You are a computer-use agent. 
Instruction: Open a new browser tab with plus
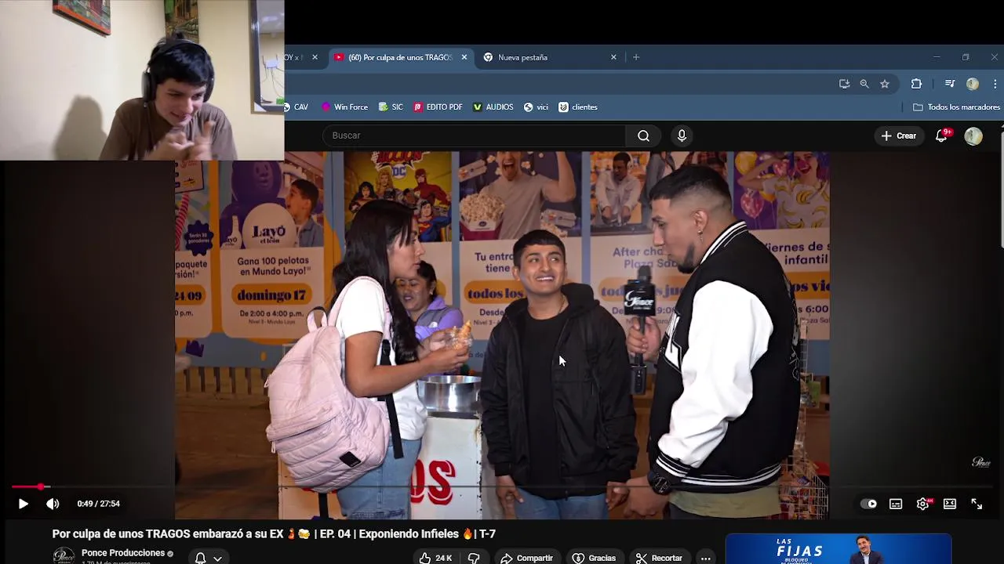click(636, 57)
